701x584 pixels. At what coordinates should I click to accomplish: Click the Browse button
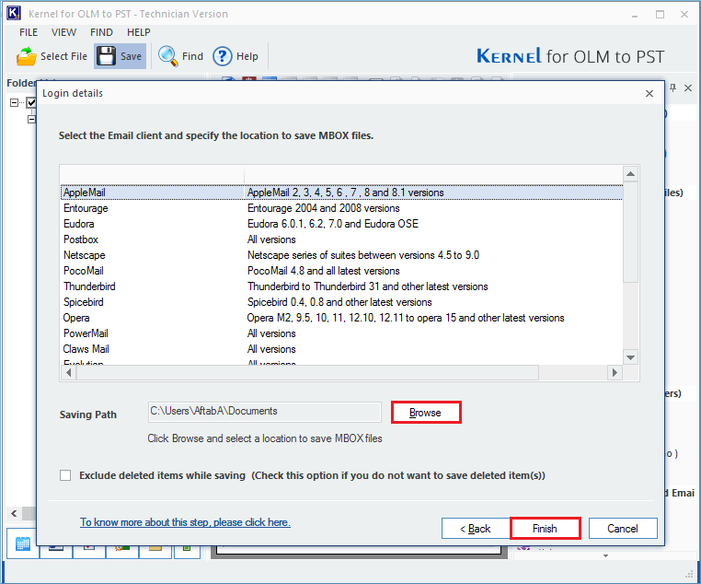point(426,412)
